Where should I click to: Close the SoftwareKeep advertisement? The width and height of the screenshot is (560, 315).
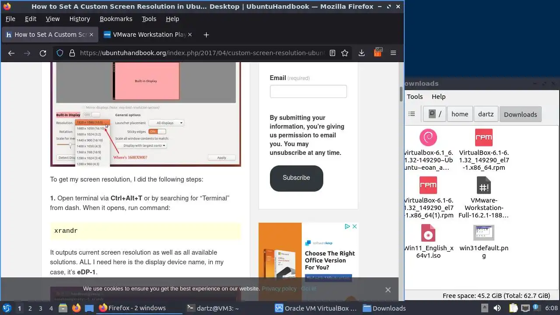354,226
